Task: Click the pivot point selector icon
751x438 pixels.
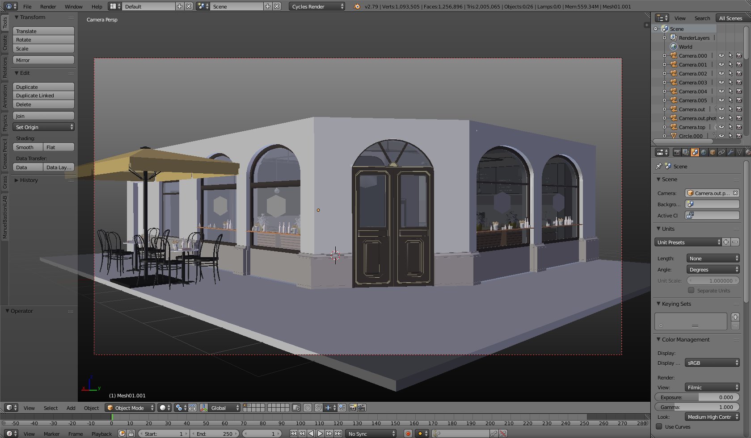Action: pyautogui.click(x=181, y=408)
